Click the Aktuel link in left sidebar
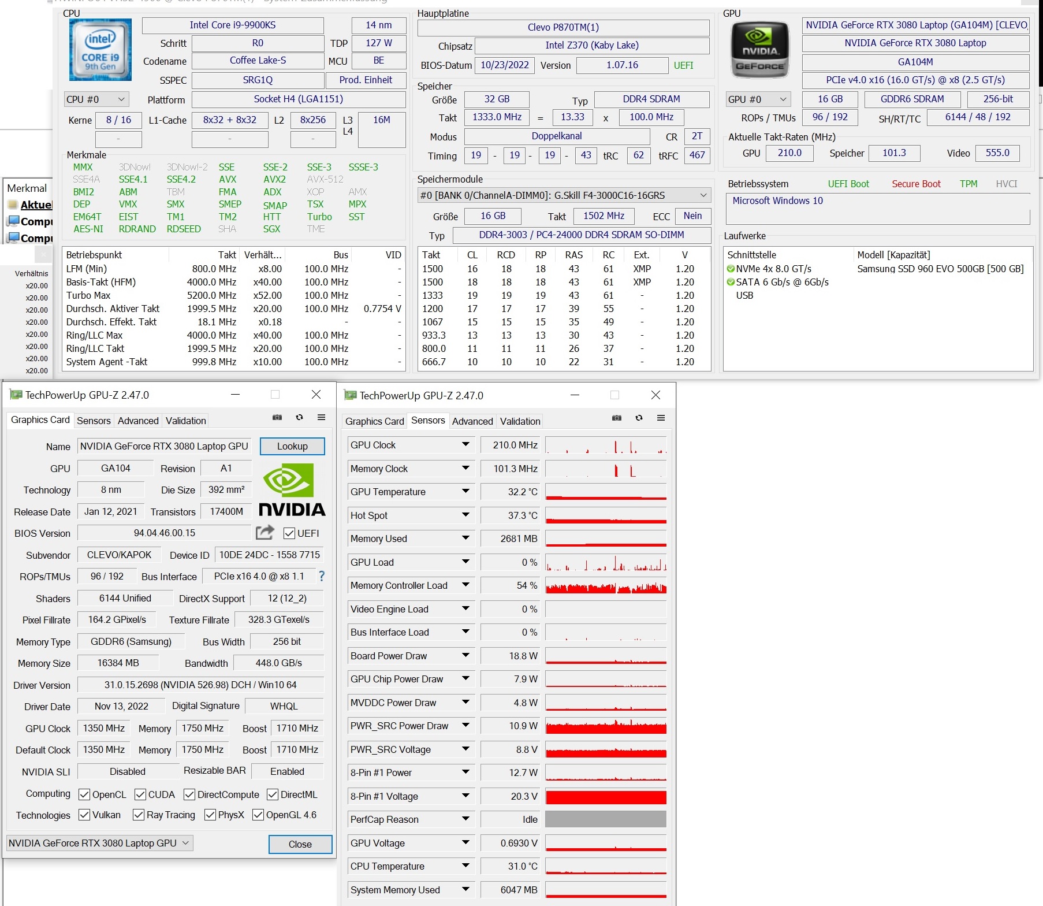1043x906 pixels. pos(36,205)
